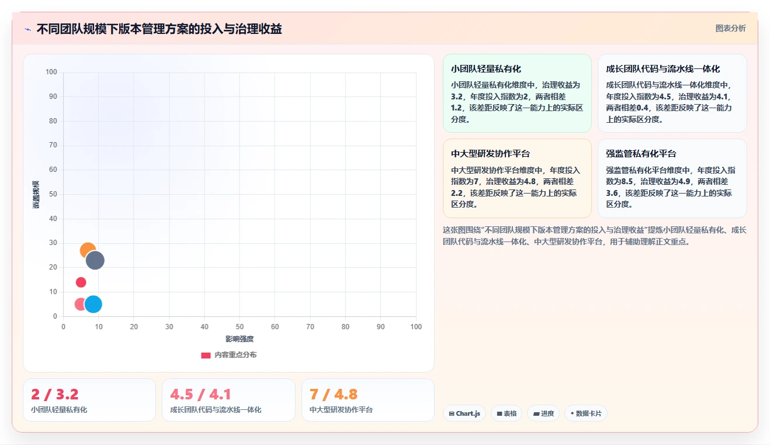770x445 pixels.
Task: Click the orange bubble in the chart
Action: pos(88,250)
